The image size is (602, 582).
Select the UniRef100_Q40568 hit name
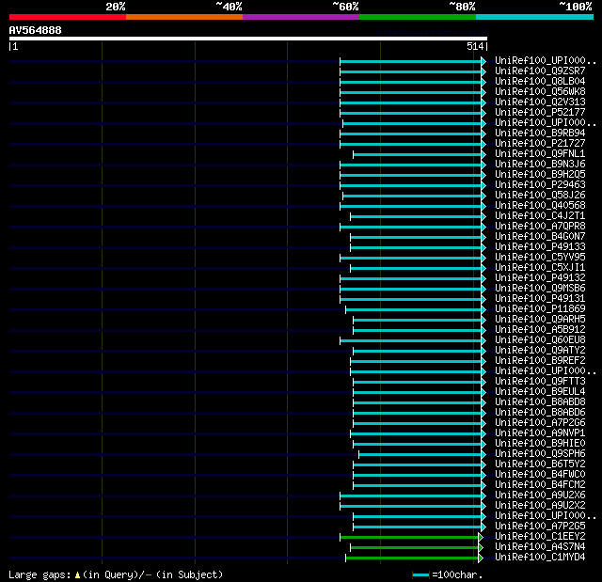[x=540, y=206]
